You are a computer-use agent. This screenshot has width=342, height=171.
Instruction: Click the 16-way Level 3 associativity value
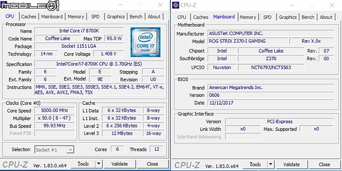pos(154,133)
